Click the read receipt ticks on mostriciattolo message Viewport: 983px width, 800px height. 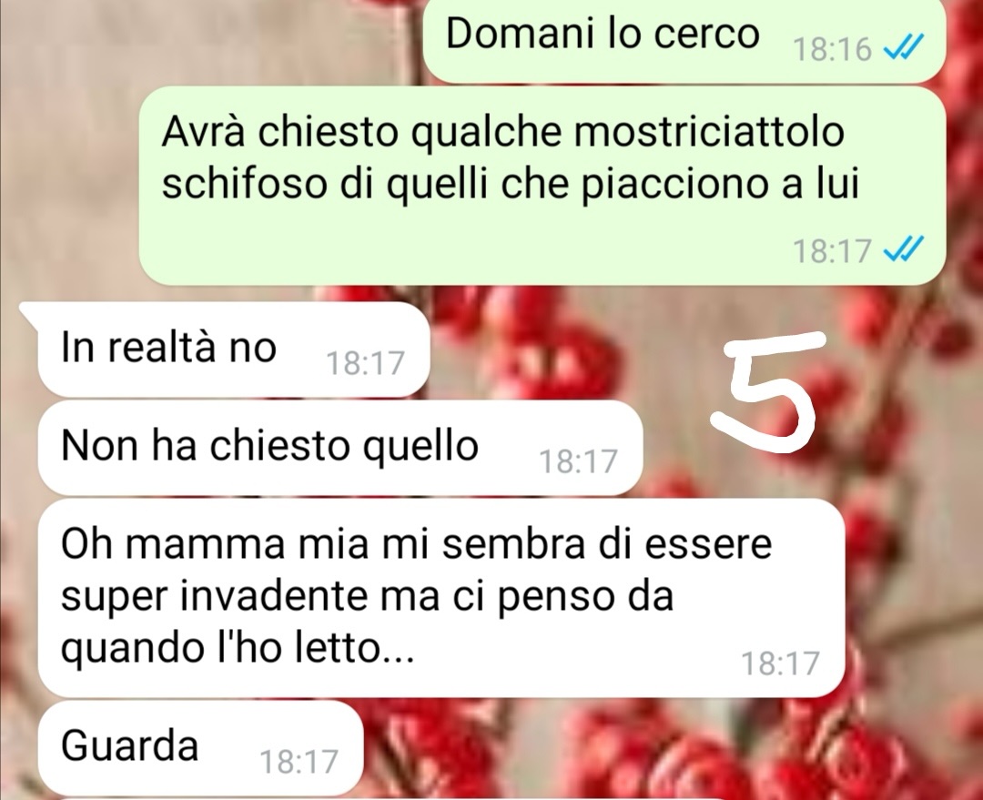pyautogui.click(x=904, y=248)
